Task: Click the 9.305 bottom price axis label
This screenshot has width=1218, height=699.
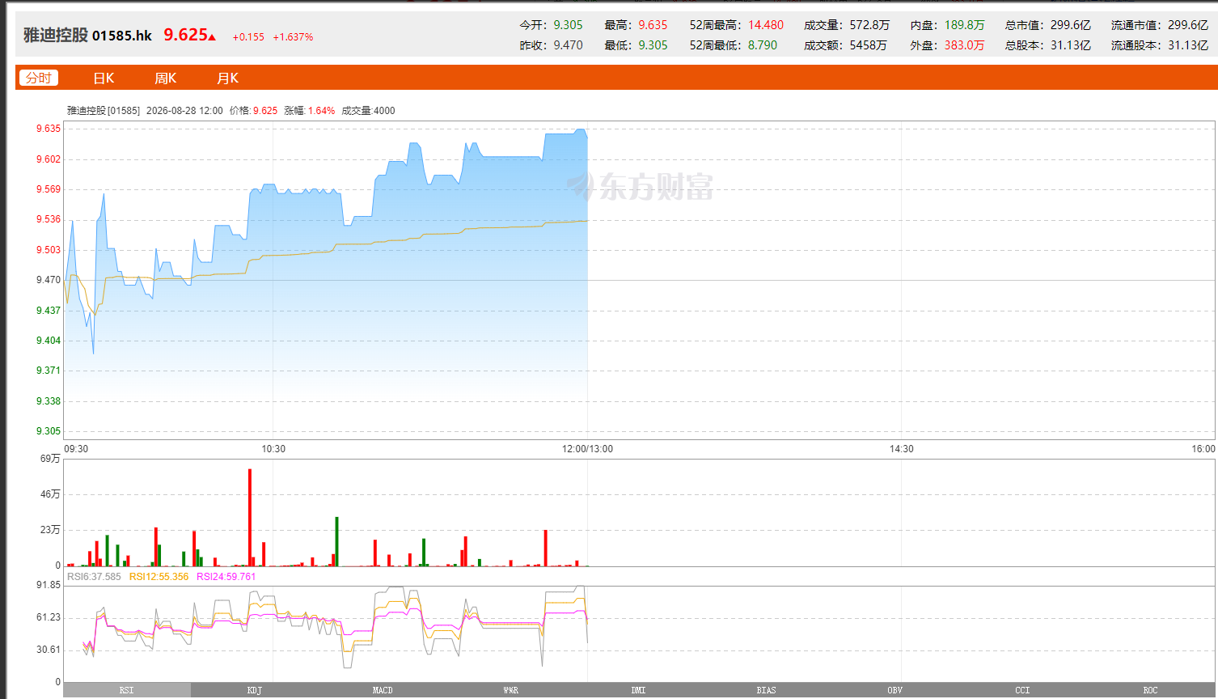Action: (x=49, y=431)
